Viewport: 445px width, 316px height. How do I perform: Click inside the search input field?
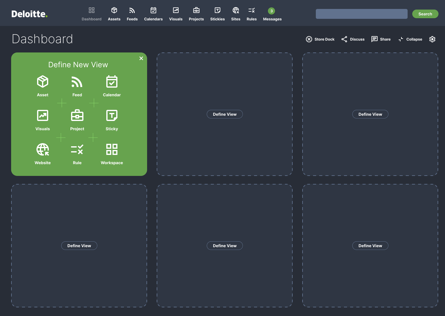(x=362, y=14)
